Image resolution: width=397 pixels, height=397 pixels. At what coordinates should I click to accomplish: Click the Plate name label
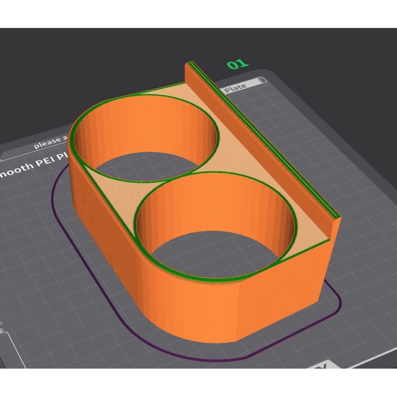235,89
